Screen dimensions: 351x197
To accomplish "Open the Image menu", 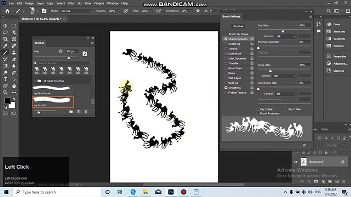I will point(29,3).
